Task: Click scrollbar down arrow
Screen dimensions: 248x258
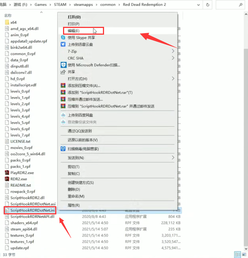Action: point(246,249)
